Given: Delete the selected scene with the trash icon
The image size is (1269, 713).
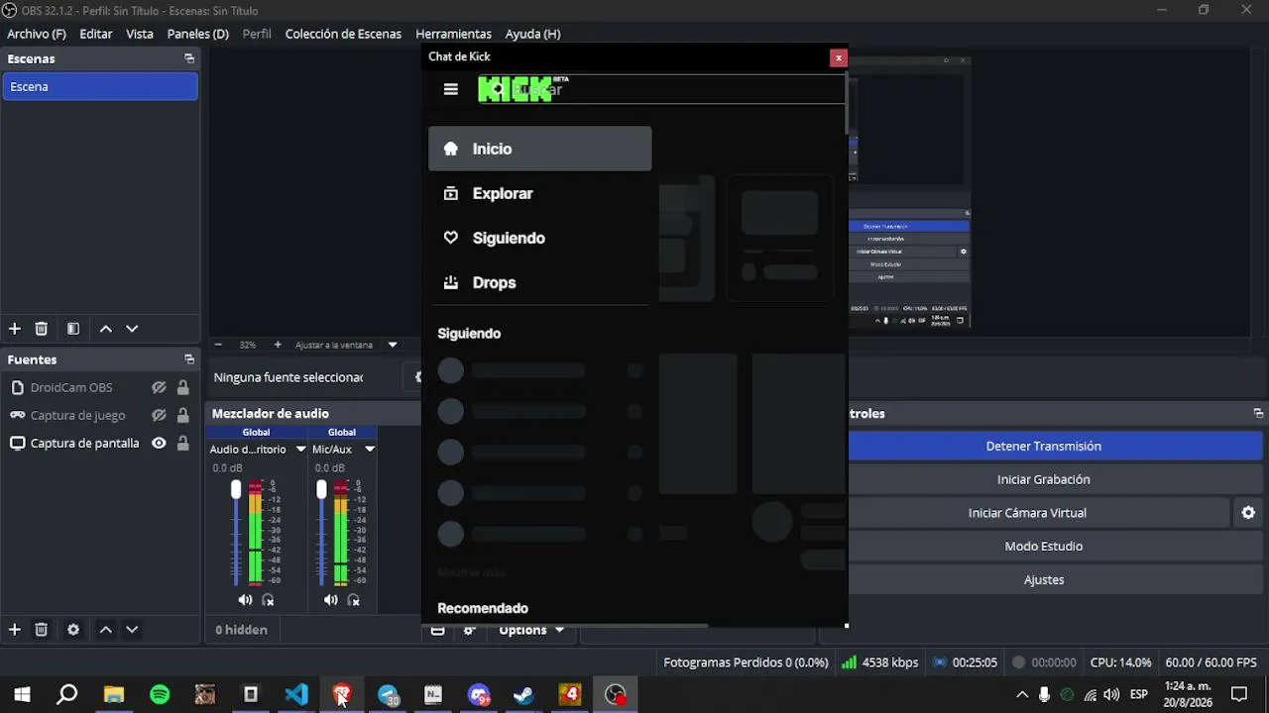Looking at the screenshot, I should point(42,329).
